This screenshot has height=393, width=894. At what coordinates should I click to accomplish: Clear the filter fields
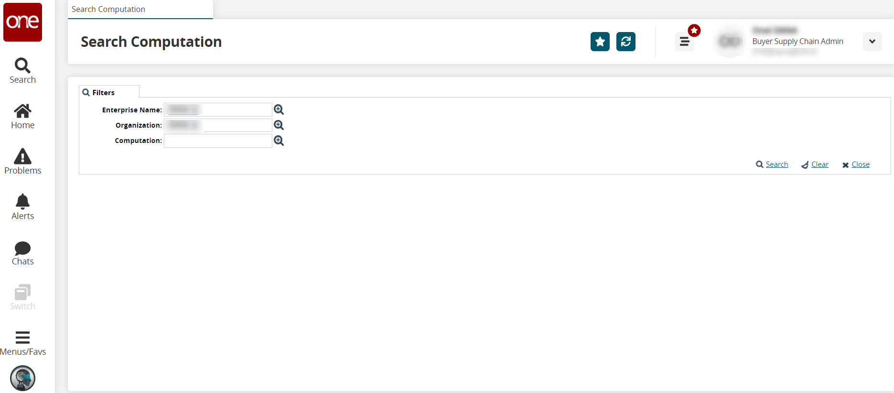tap(819, 164)
